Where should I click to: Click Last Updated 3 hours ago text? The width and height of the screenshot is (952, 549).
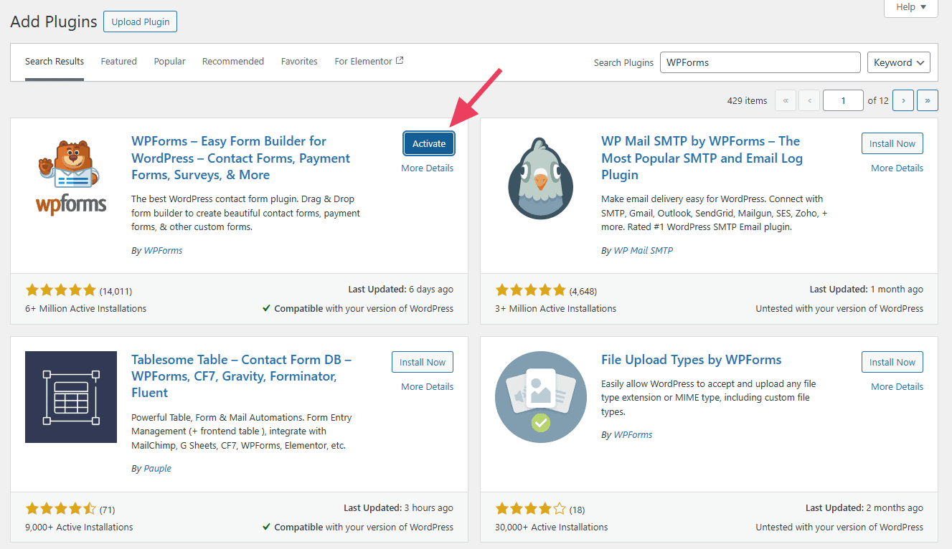point(398,507)
